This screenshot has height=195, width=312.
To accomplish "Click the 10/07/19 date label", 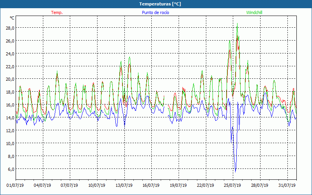I will pos(97,185).
